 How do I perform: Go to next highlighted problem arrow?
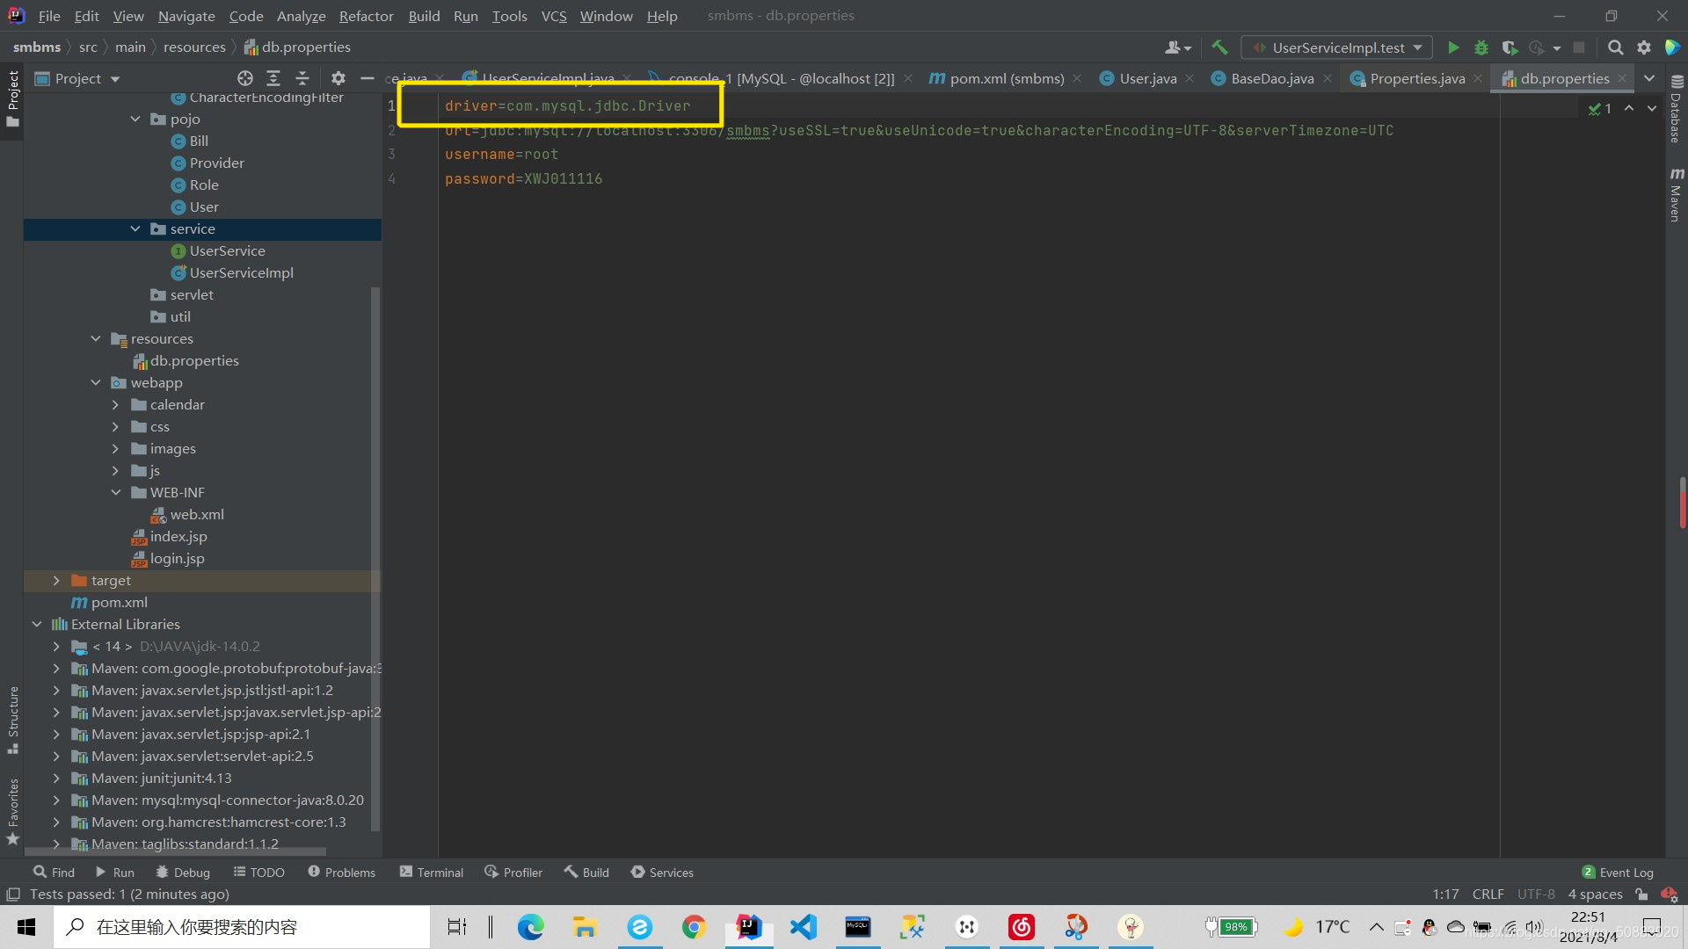[x=1652, y=107]
